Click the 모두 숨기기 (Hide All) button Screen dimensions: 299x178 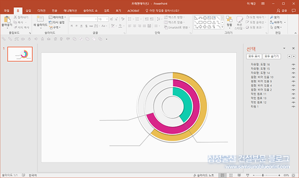click(x=271, y=56)
